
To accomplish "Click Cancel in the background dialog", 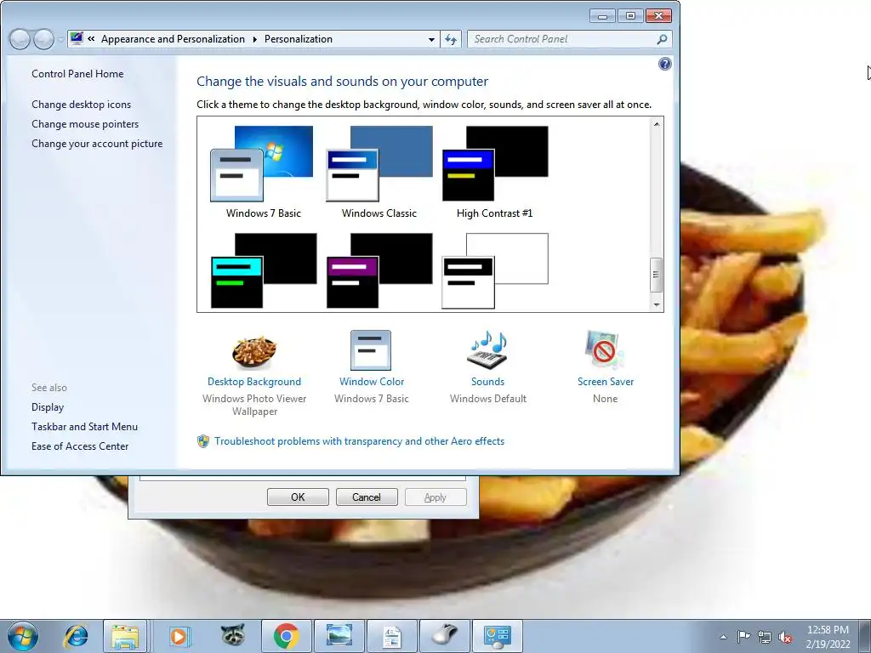I will pyautogui.click(x=367, y=497).
